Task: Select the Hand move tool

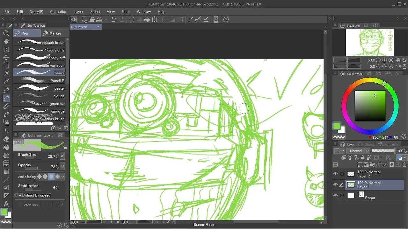Action: [x=6, y=41]
